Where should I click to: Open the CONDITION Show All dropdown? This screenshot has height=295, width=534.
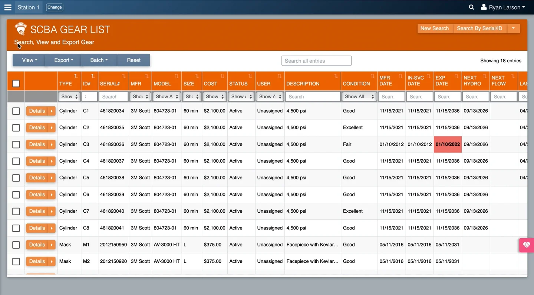point(359,97)
